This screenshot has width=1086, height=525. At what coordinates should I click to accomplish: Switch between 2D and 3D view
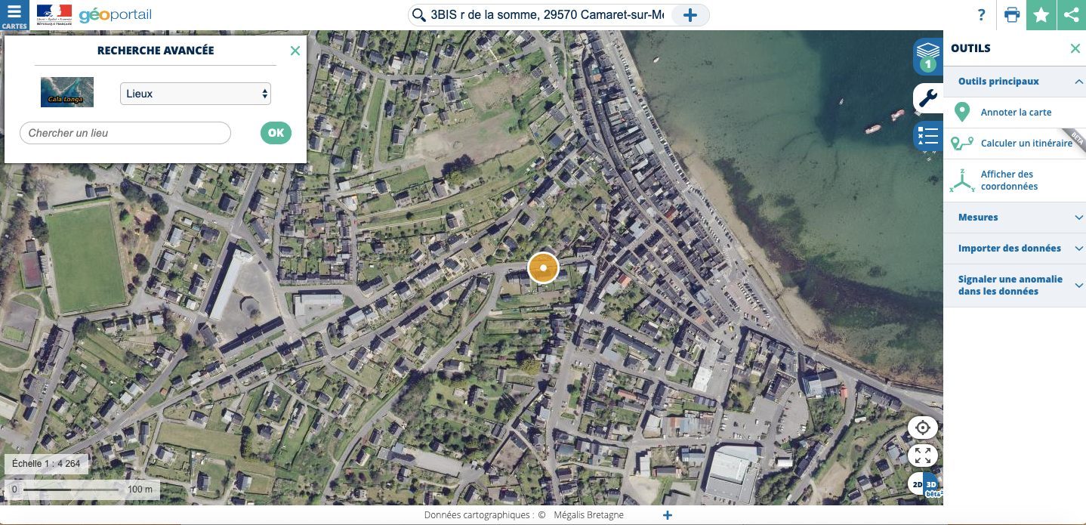coord(924,484)
